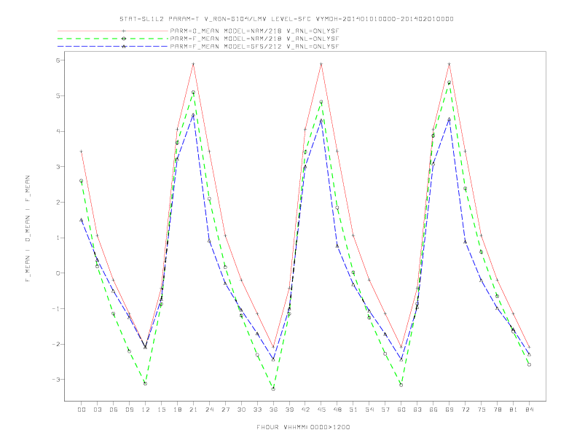
Task: Click y-axis tick label -2
Action: pos(55,344)
